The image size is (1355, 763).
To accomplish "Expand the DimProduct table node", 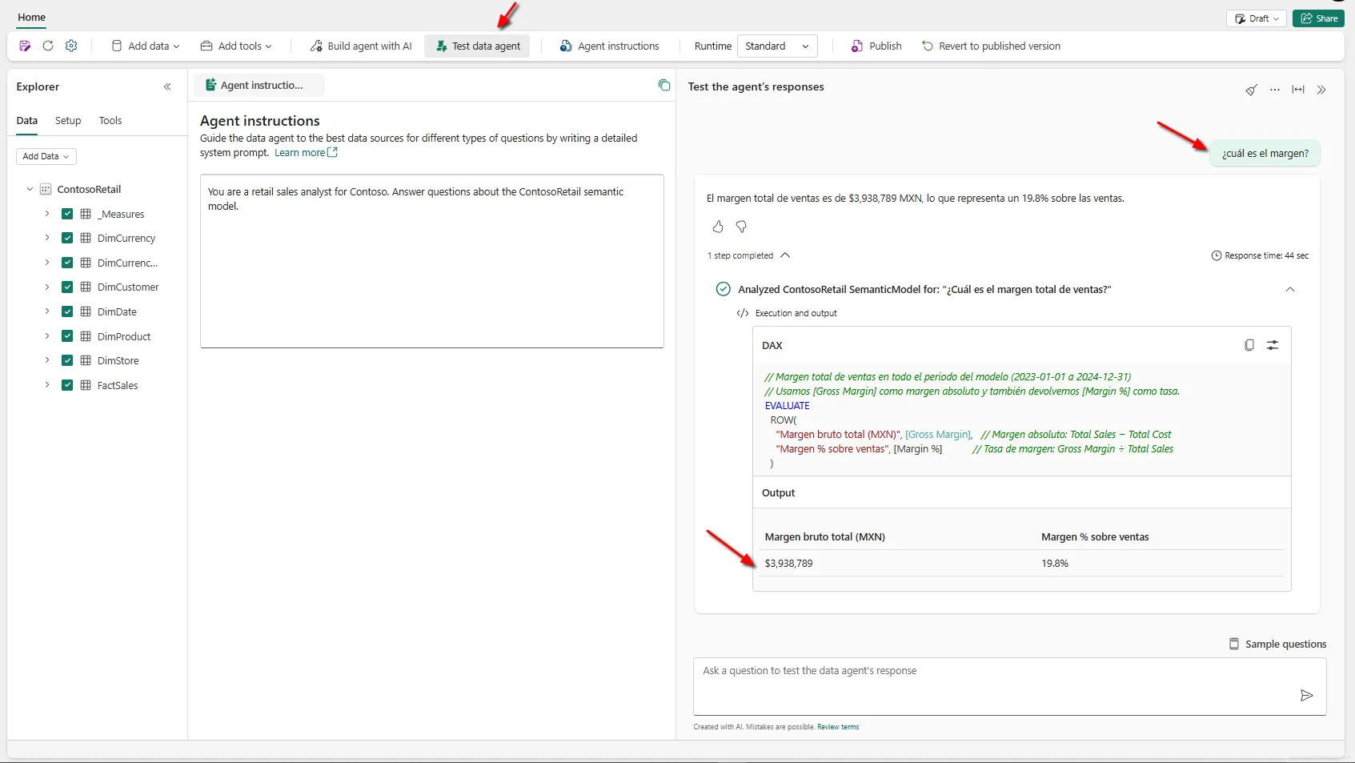I will 47,336.
